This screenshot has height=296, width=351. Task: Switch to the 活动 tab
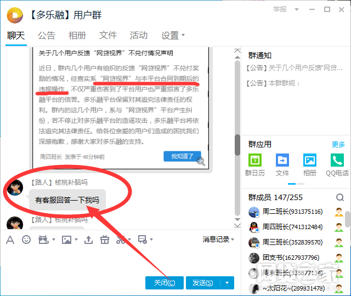point(139,36)
